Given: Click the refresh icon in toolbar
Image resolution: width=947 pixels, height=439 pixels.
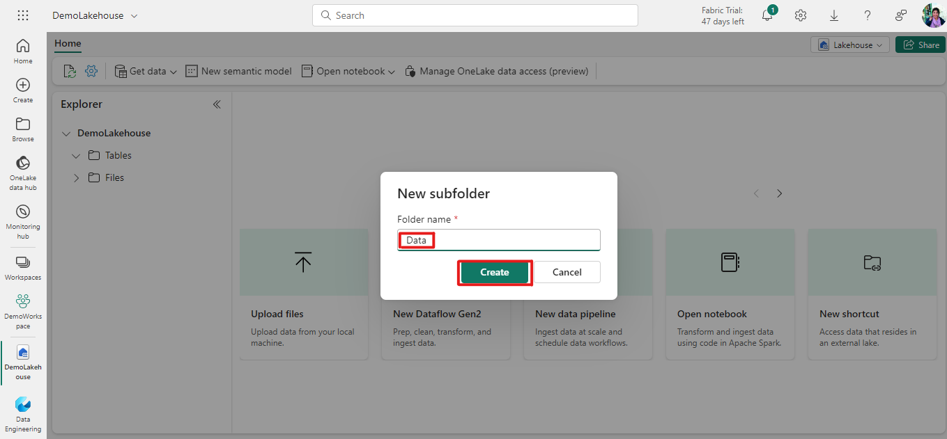Looking at the screenshot, I should [70, 71].
